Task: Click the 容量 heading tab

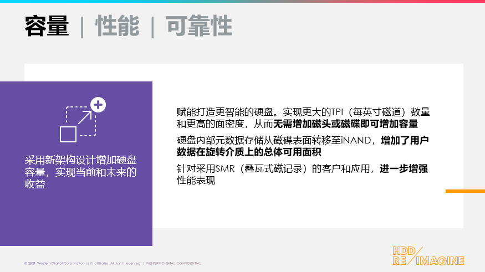Action: [x=47, y=26]
